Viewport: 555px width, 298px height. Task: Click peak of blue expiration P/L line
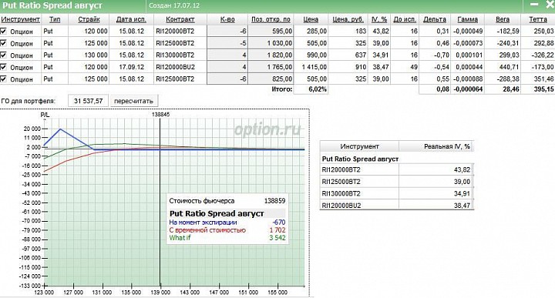60,129
